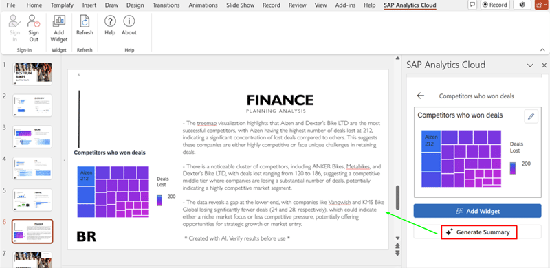This screenshot has height=268, width=550.
Task: Click the pane breadcrumb 'Competitors who won deals'
Action: (x=476, y=96)
